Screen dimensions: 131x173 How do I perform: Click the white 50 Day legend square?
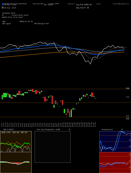3,8
